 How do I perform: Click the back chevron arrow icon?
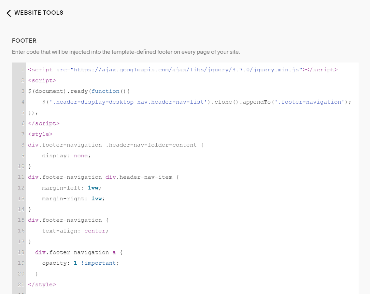click(9, 13)
